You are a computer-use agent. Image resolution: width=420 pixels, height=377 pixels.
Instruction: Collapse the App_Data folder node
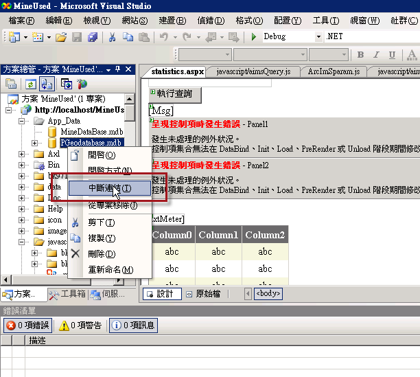point(22,121)
